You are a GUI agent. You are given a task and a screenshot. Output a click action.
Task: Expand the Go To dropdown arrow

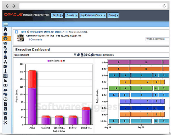click(x=62, y=16)
